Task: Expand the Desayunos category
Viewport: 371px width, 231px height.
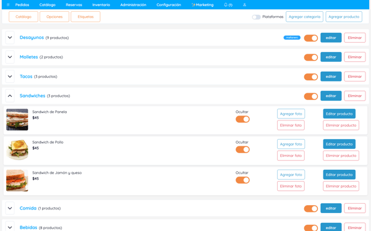Action: tap(10, 38)
